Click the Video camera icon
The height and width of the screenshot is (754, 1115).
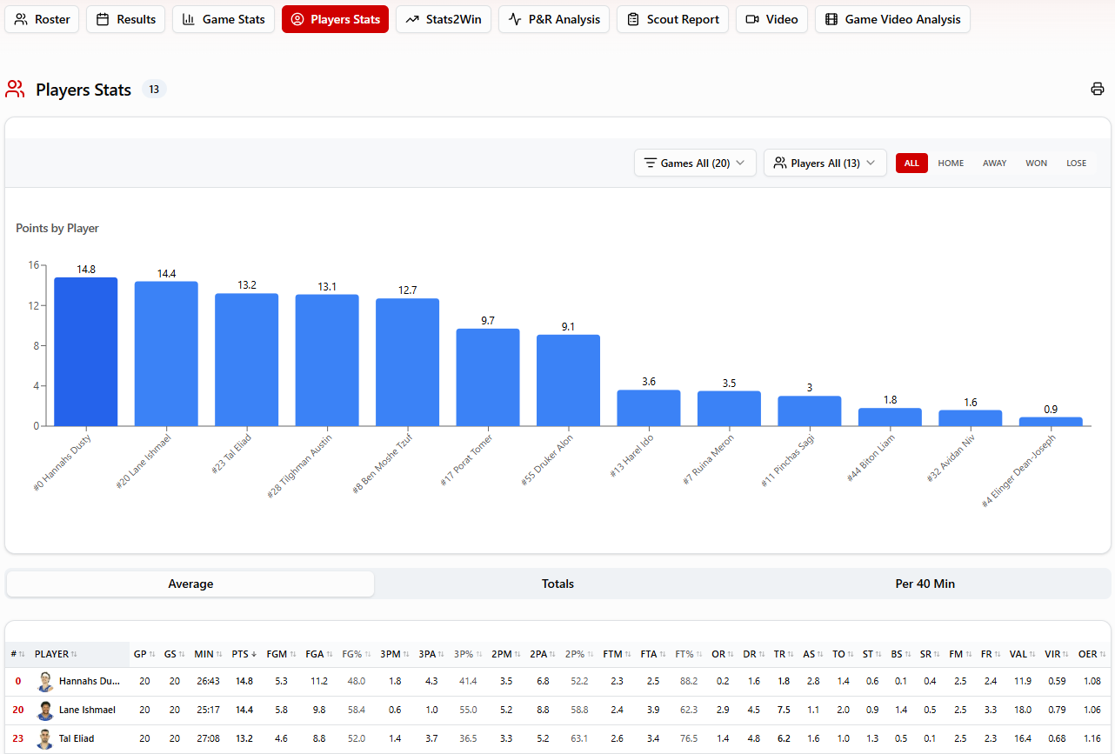pos(752,19)
